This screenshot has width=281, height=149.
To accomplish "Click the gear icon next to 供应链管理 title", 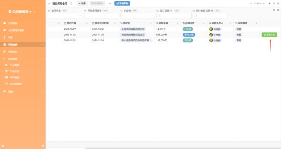I will click(x=31, y=12).
